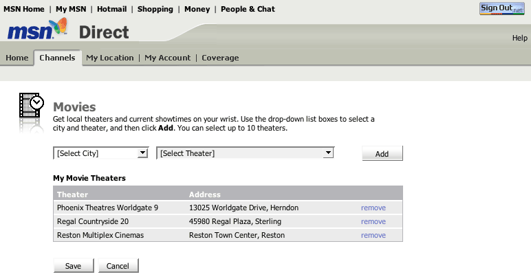
Task: Save the movie theater settings
Action: pos(74,266)
